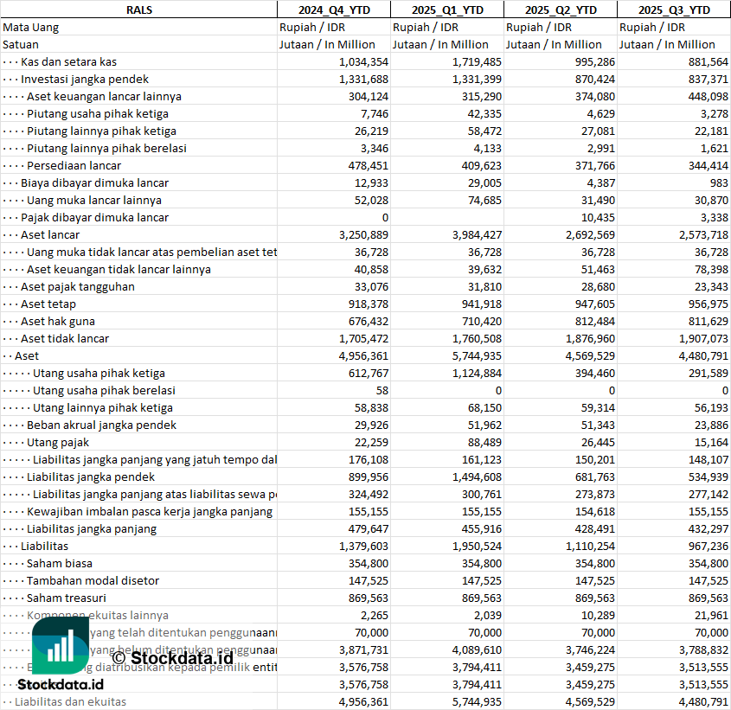Click Liabilitas jangka pendek value 534,939

[x=709, y=476]
